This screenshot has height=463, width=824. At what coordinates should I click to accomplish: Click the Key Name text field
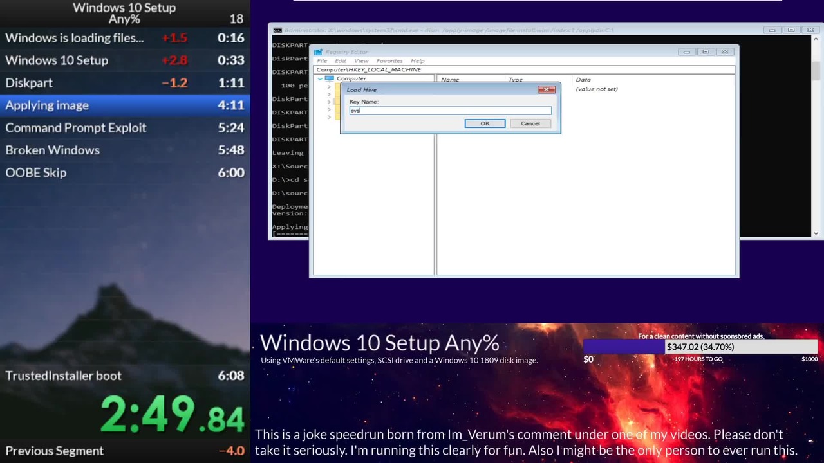pos(451,111)
